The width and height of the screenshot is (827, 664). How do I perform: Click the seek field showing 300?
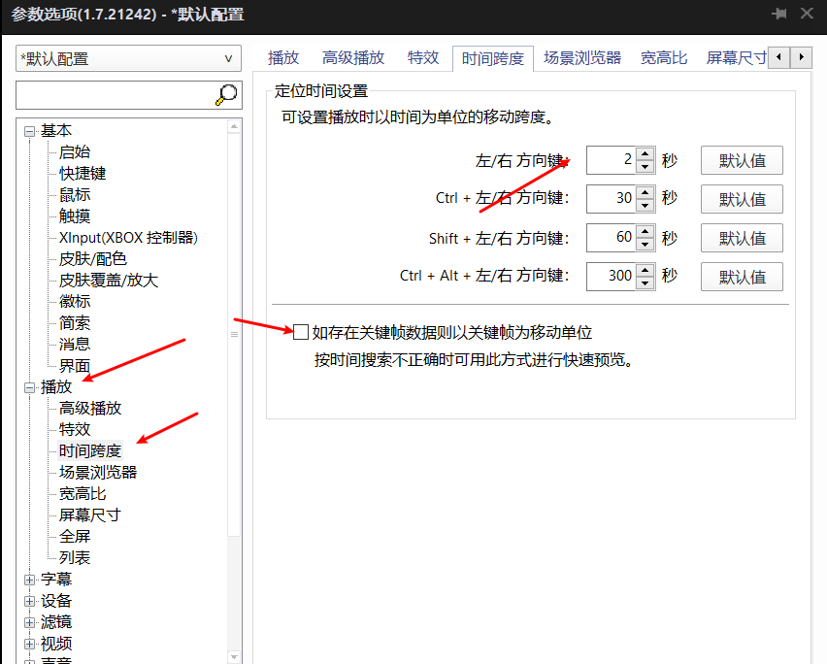click(x=612, y=277)
